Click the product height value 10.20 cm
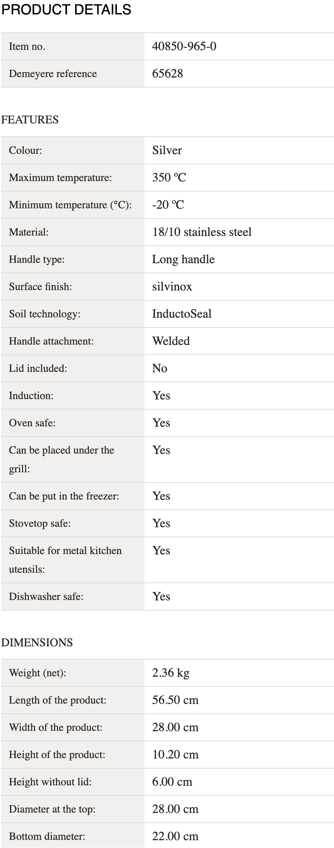The height and width of the screenshot is (848, 334). (175, 755)
